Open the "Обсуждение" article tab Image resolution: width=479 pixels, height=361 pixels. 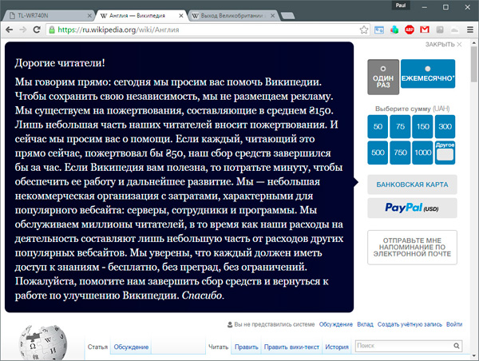click(x=131, y=347)
